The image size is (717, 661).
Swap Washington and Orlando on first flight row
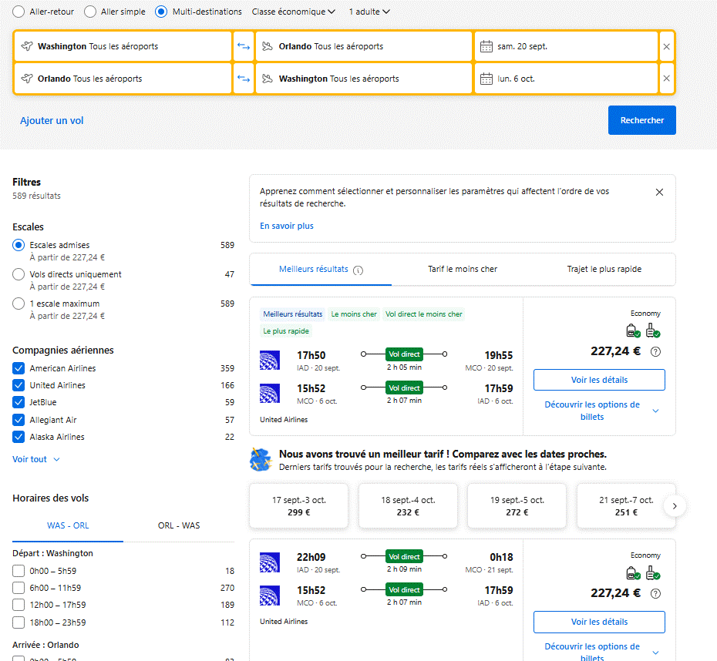[x=244, y=46]
